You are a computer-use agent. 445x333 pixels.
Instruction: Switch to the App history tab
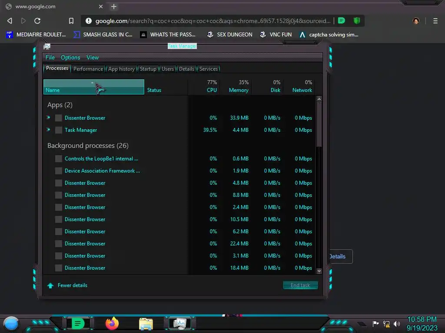click(x=122, y=69)
